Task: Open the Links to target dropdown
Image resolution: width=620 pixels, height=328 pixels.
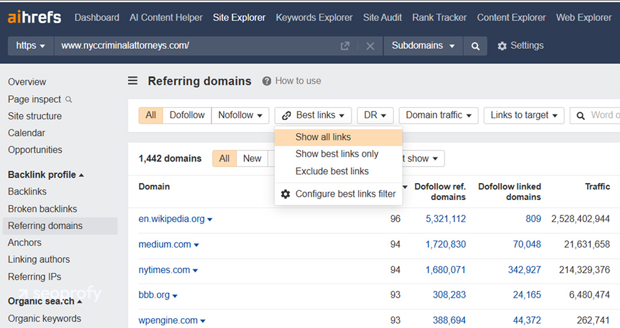Action: pos(524,115)
